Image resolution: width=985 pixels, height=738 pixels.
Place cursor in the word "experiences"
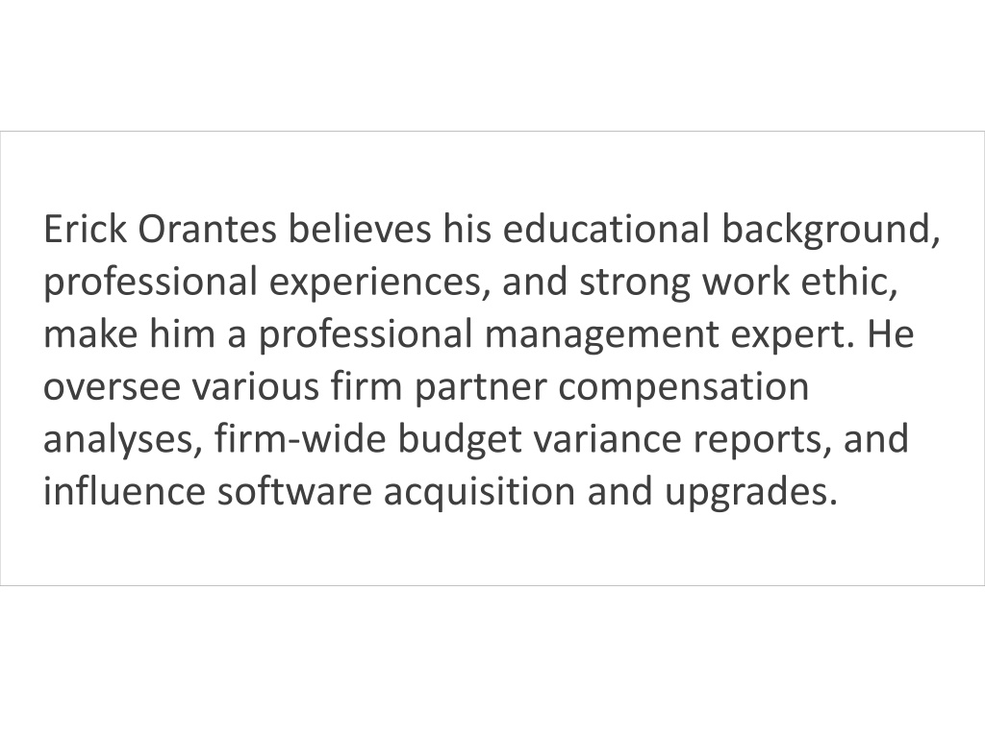click(x=375, y=283)
